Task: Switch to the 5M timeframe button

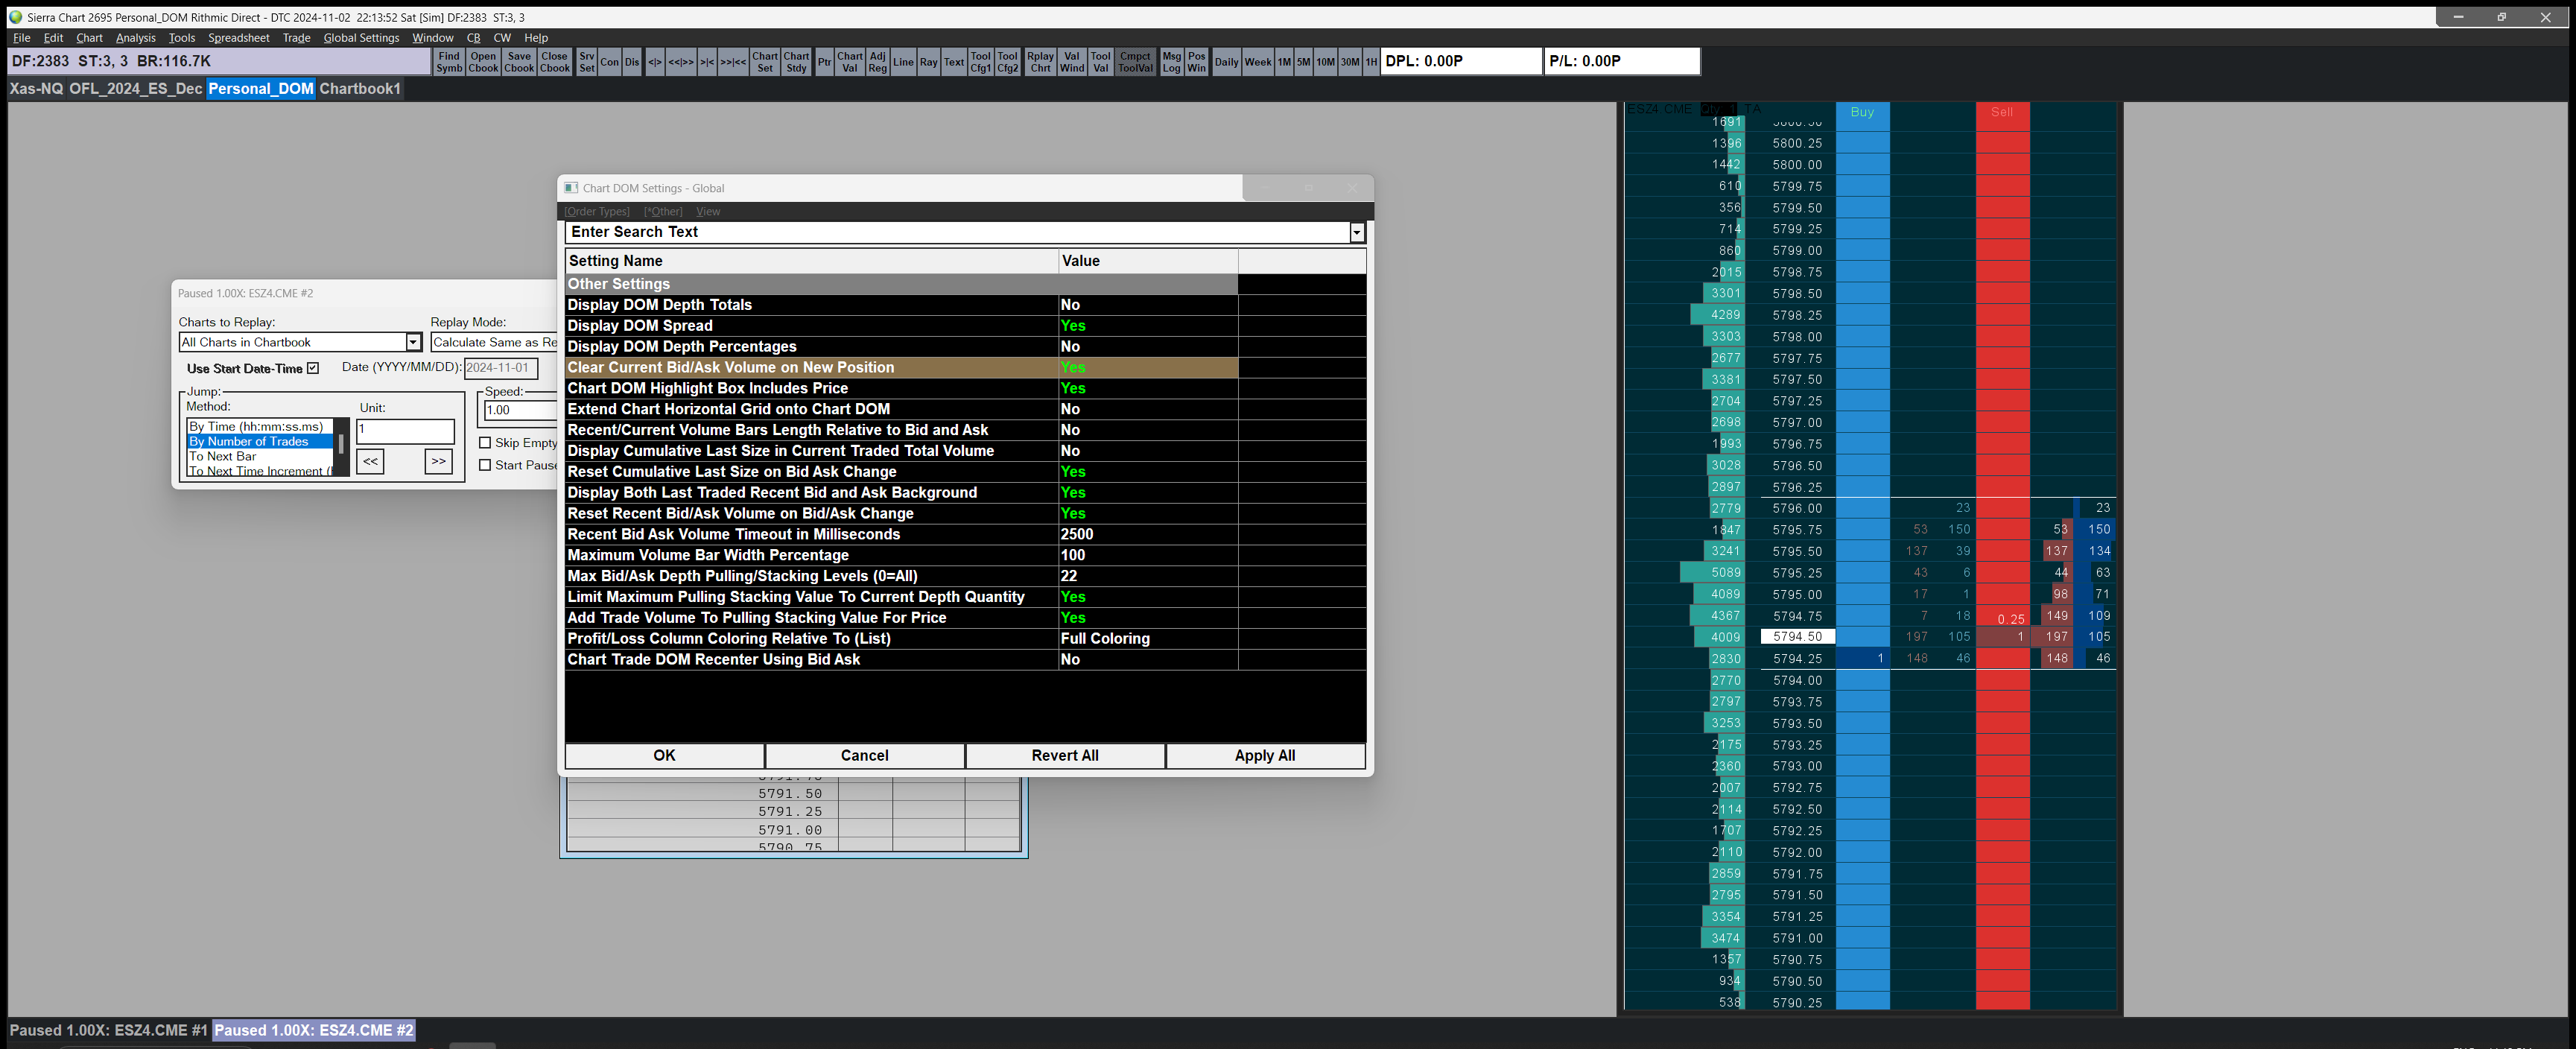Action: (x=1303, y=62)
